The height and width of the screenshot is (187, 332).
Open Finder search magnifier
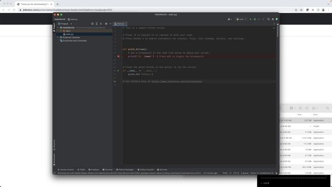pyautogui.click(x=327, y=109)
